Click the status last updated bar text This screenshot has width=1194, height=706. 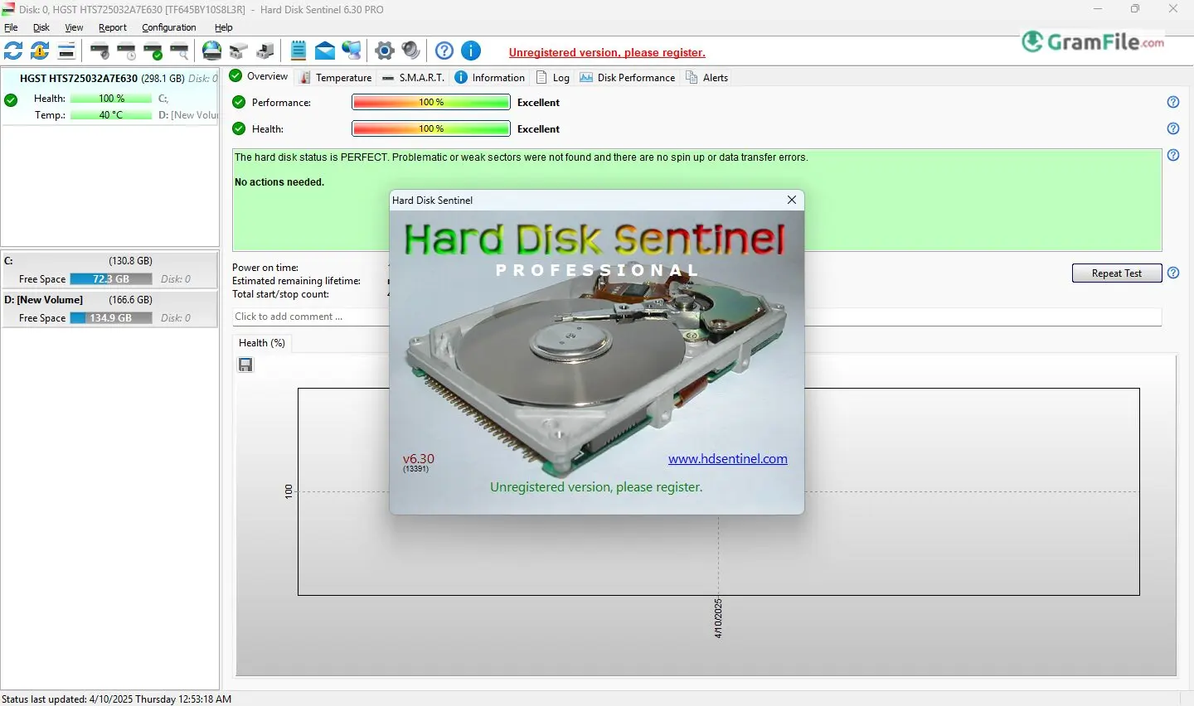[117, 699]
